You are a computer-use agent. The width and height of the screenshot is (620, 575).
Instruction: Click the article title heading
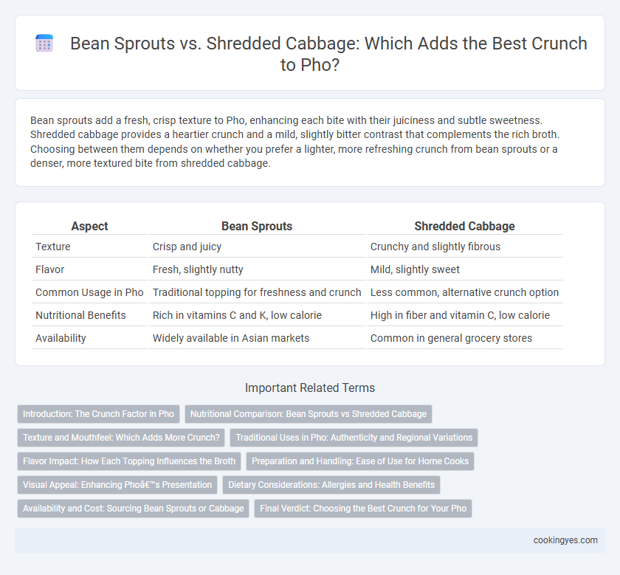(x=328, y=54)
